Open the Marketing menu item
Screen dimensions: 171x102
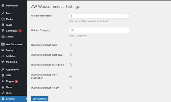pyautogui.click(x=14, y=62)
